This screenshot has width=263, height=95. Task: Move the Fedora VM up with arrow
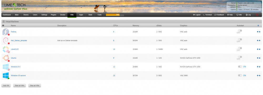[258, 32]
